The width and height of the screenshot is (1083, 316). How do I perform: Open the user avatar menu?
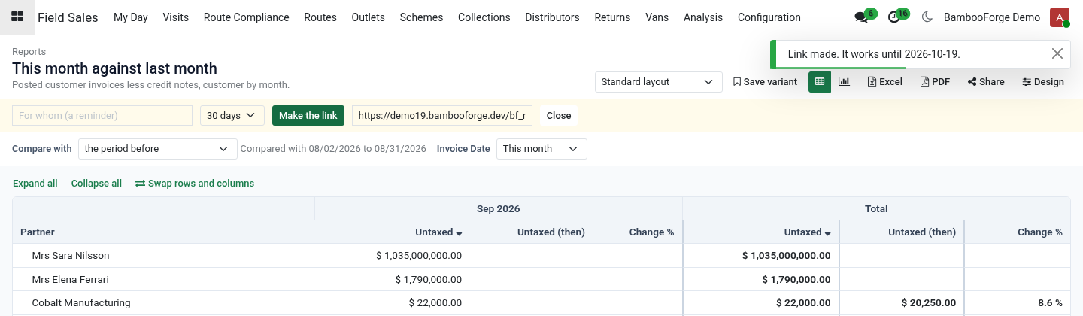coord(1059,17)
